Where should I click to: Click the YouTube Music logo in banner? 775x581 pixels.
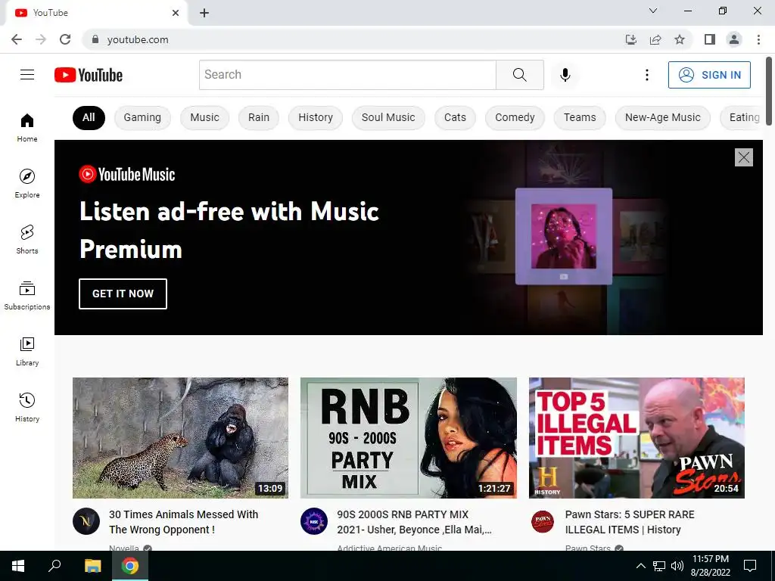click(127, 174)
